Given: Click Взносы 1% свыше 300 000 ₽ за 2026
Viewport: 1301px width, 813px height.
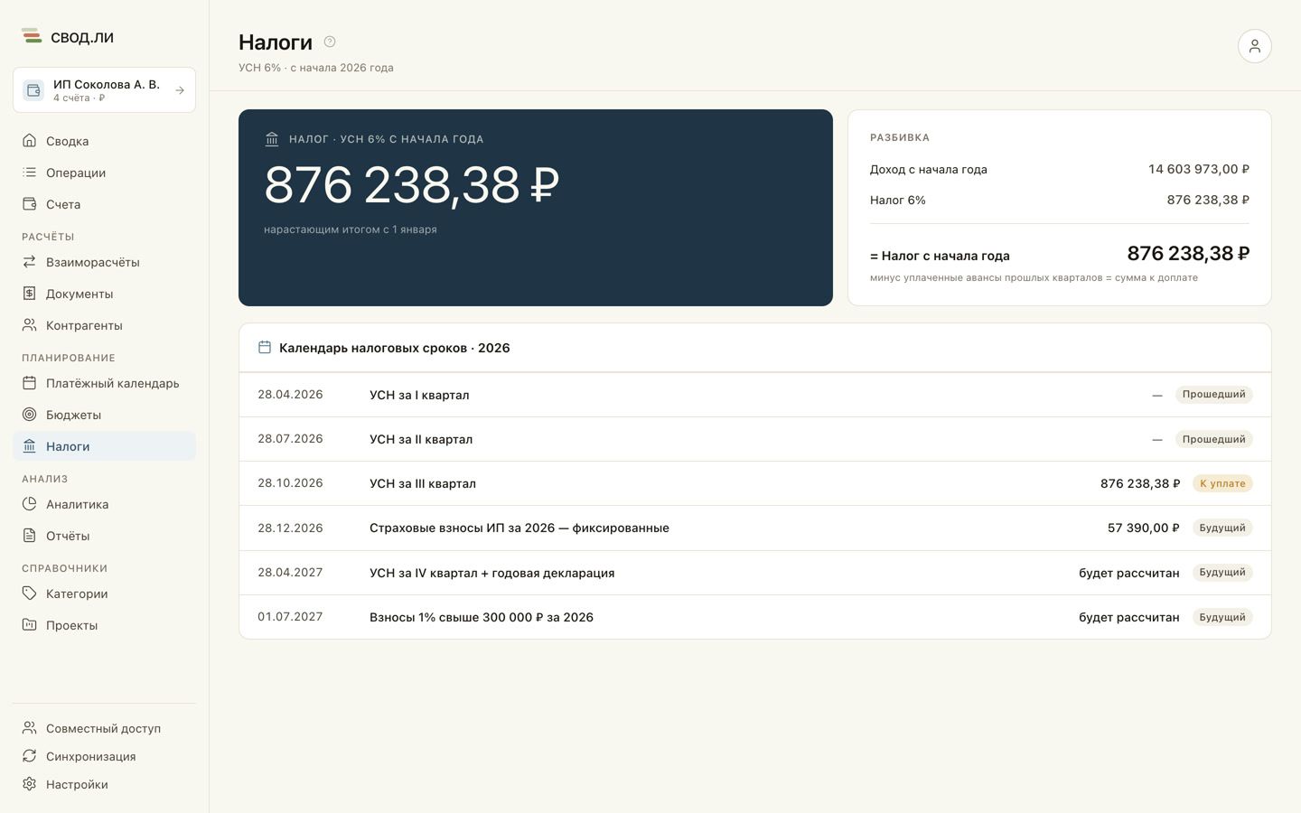Looking at the screenshot, I should (482, 617).
